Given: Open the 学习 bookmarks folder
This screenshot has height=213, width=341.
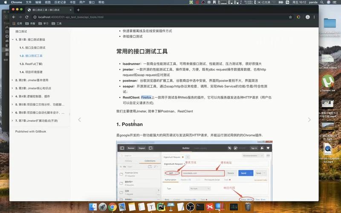Looking at the screenshot, I should 43,23.
